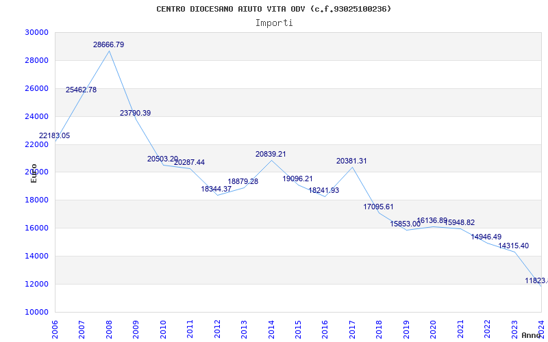Image resolution: width=548 pixels, height=342 pixels.
Task: Click x-axis year 2020
Action: coord(433,330)
